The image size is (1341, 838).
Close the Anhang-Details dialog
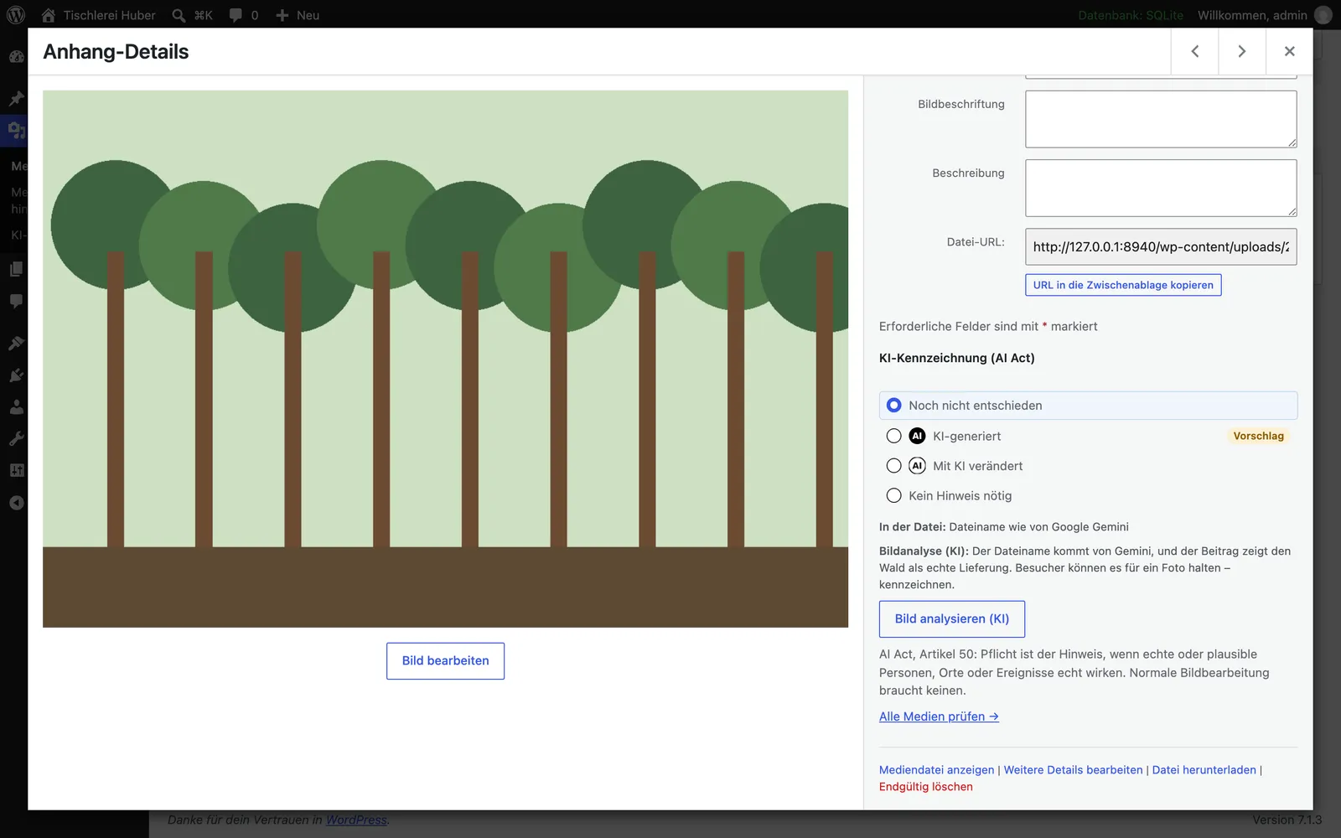pyautogui.click(x=1290, y=51)
